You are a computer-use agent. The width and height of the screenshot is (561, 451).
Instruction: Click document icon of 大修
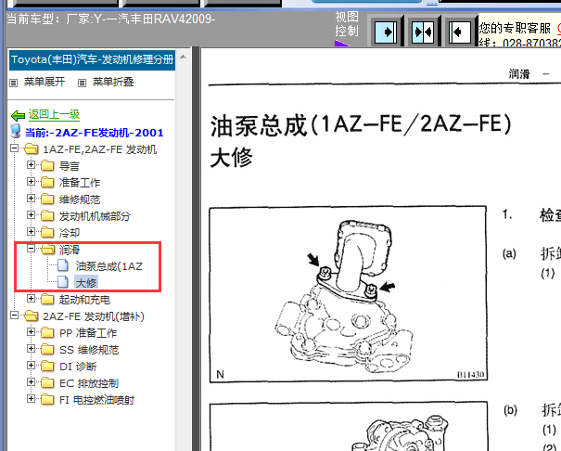(63, 282)
